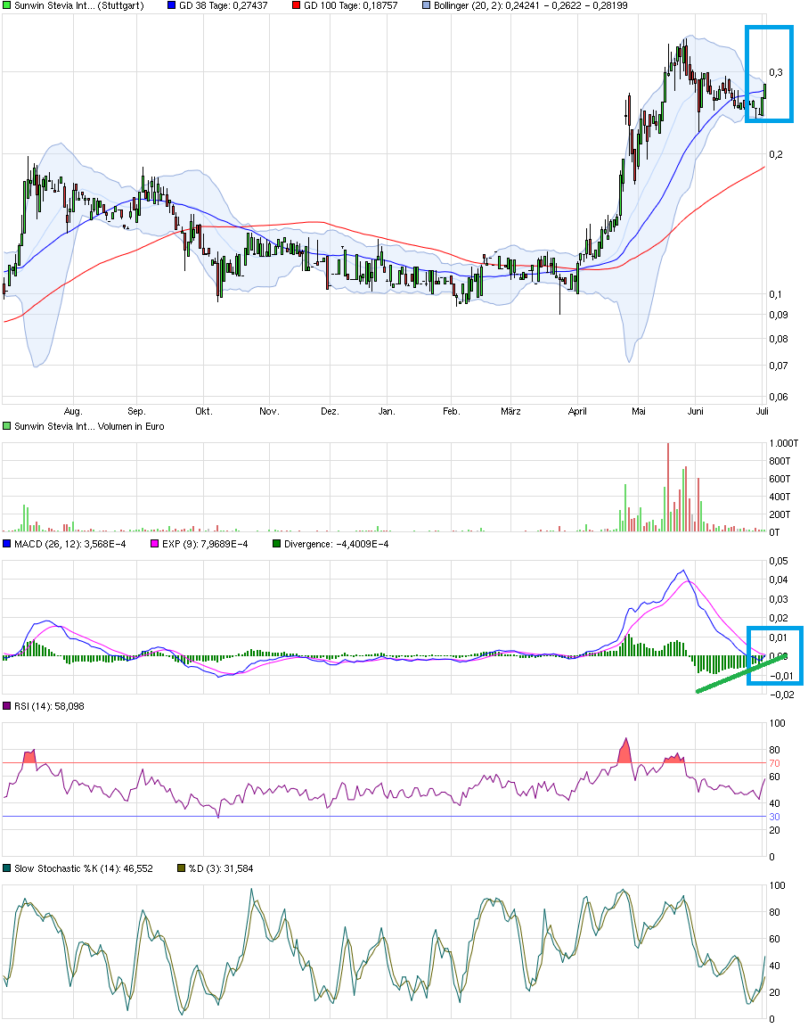Click the '0,05' MACD axis value
Viewport: 808px width, 1028px height.
pyautogui.click(x=779, y=561)
